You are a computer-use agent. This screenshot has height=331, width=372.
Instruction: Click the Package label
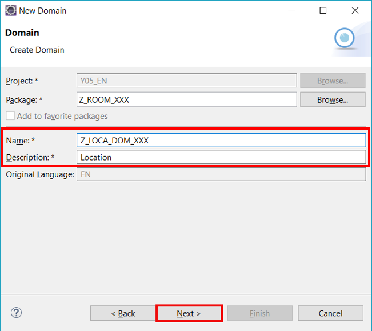pos(24,100)
